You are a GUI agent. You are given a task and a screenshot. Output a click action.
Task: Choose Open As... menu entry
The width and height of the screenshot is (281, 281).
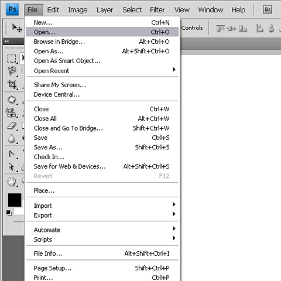tap(102, 51)
